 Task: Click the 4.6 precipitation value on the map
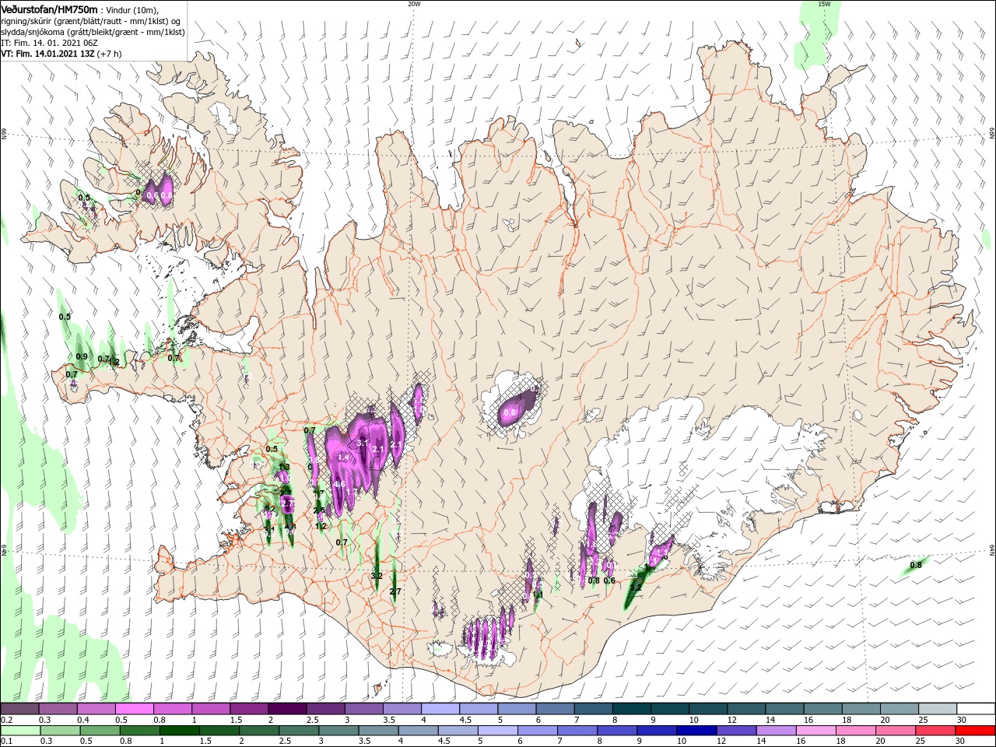[x=339, y=484]
